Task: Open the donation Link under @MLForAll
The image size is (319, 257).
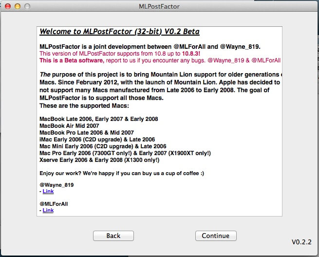Action: [48, 210]
